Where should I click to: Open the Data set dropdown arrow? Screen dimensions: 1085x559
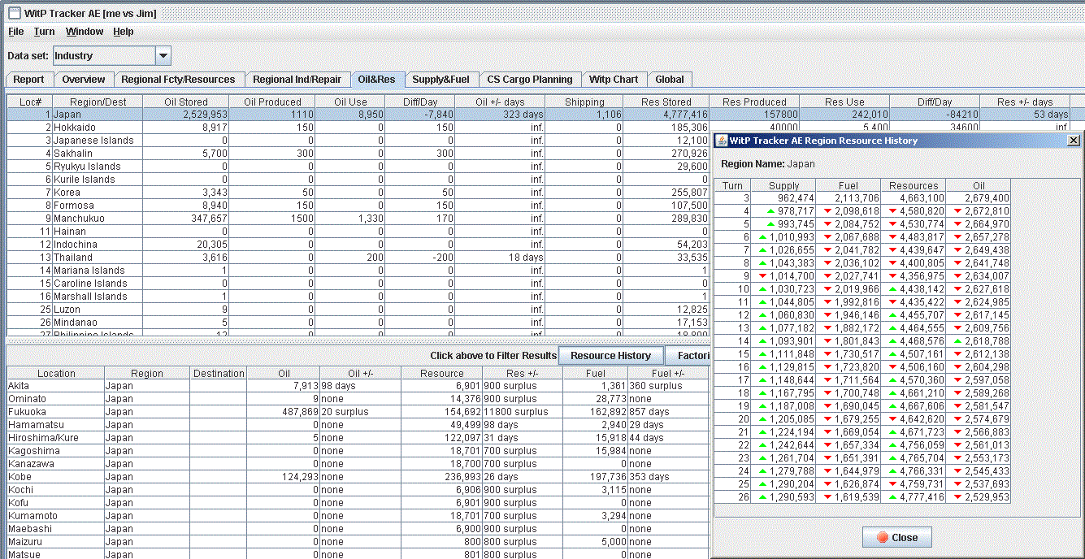pos(163,56)
